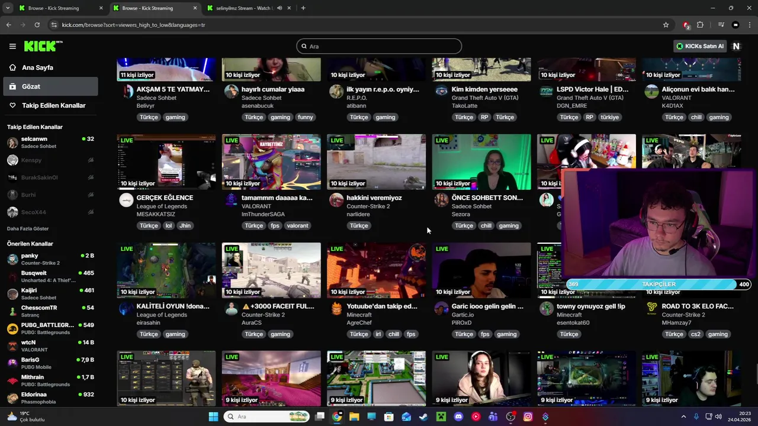
Task: Open panky recommended channel
Action: tap(50, 259)
